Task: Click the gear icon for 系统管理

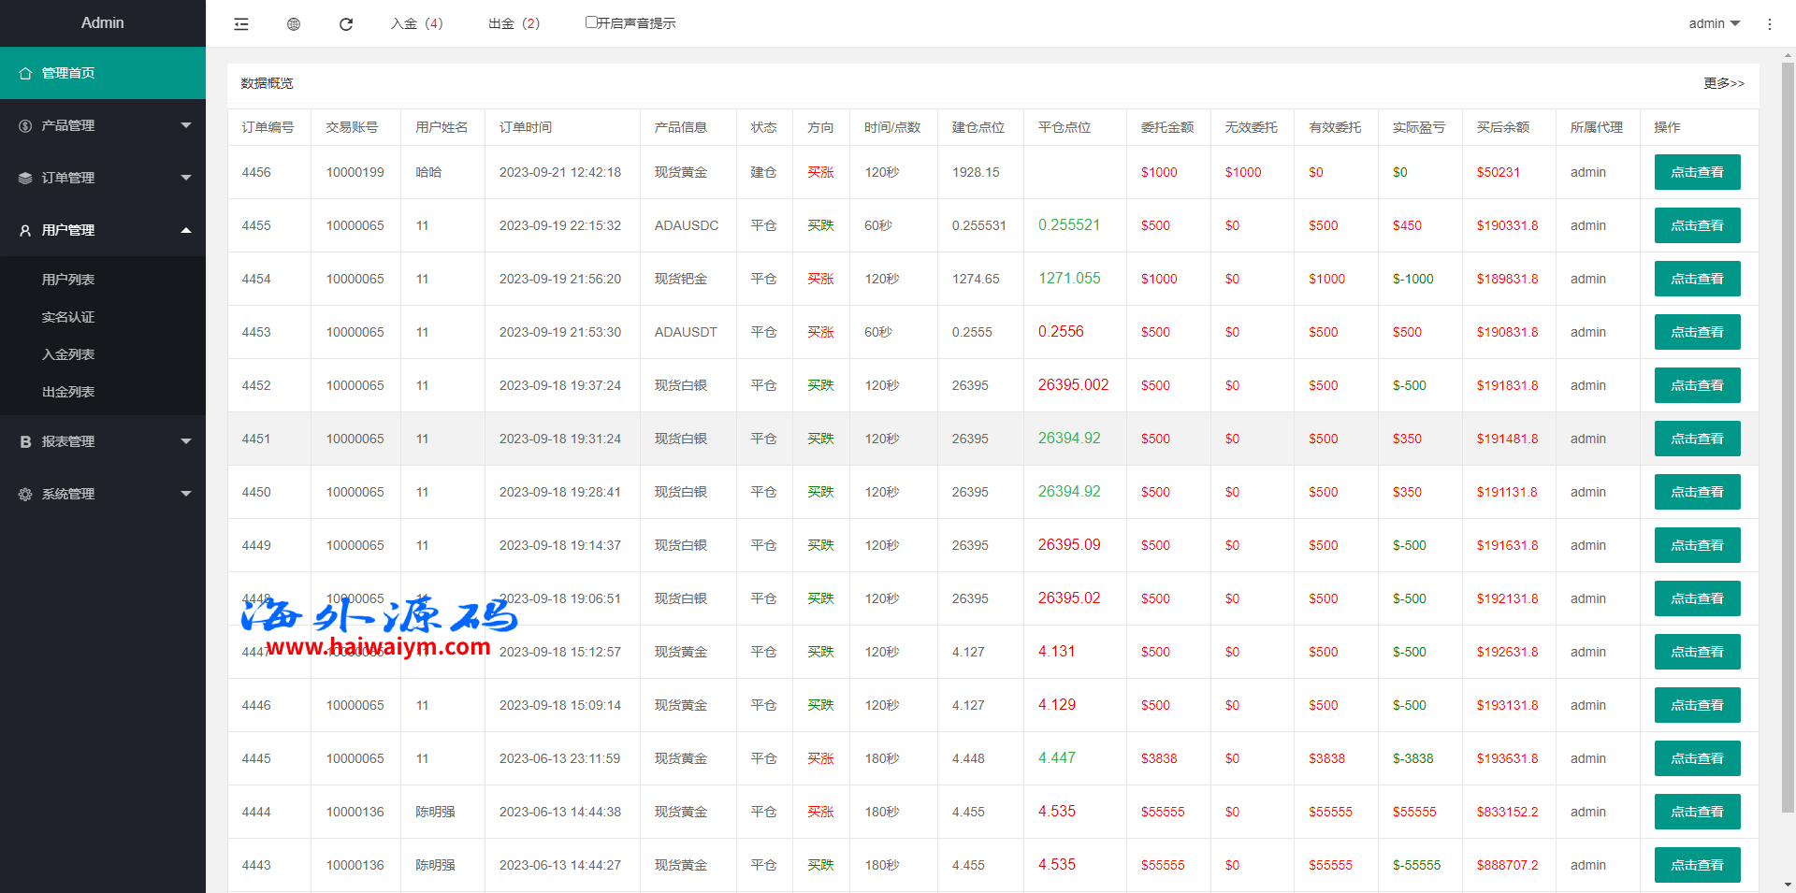Action: [25, 494]
